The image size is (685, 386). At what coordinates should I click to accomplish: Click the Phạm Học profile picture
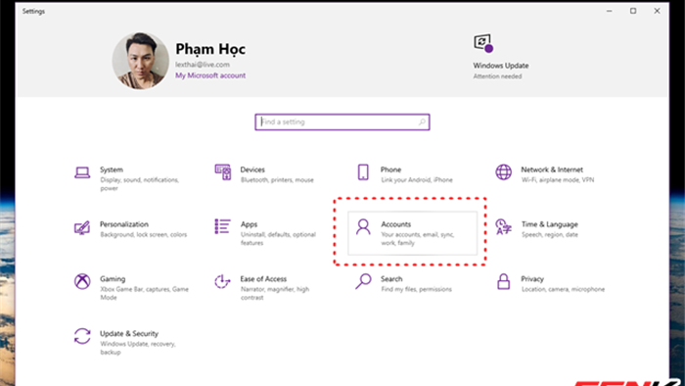click(141, 61)
